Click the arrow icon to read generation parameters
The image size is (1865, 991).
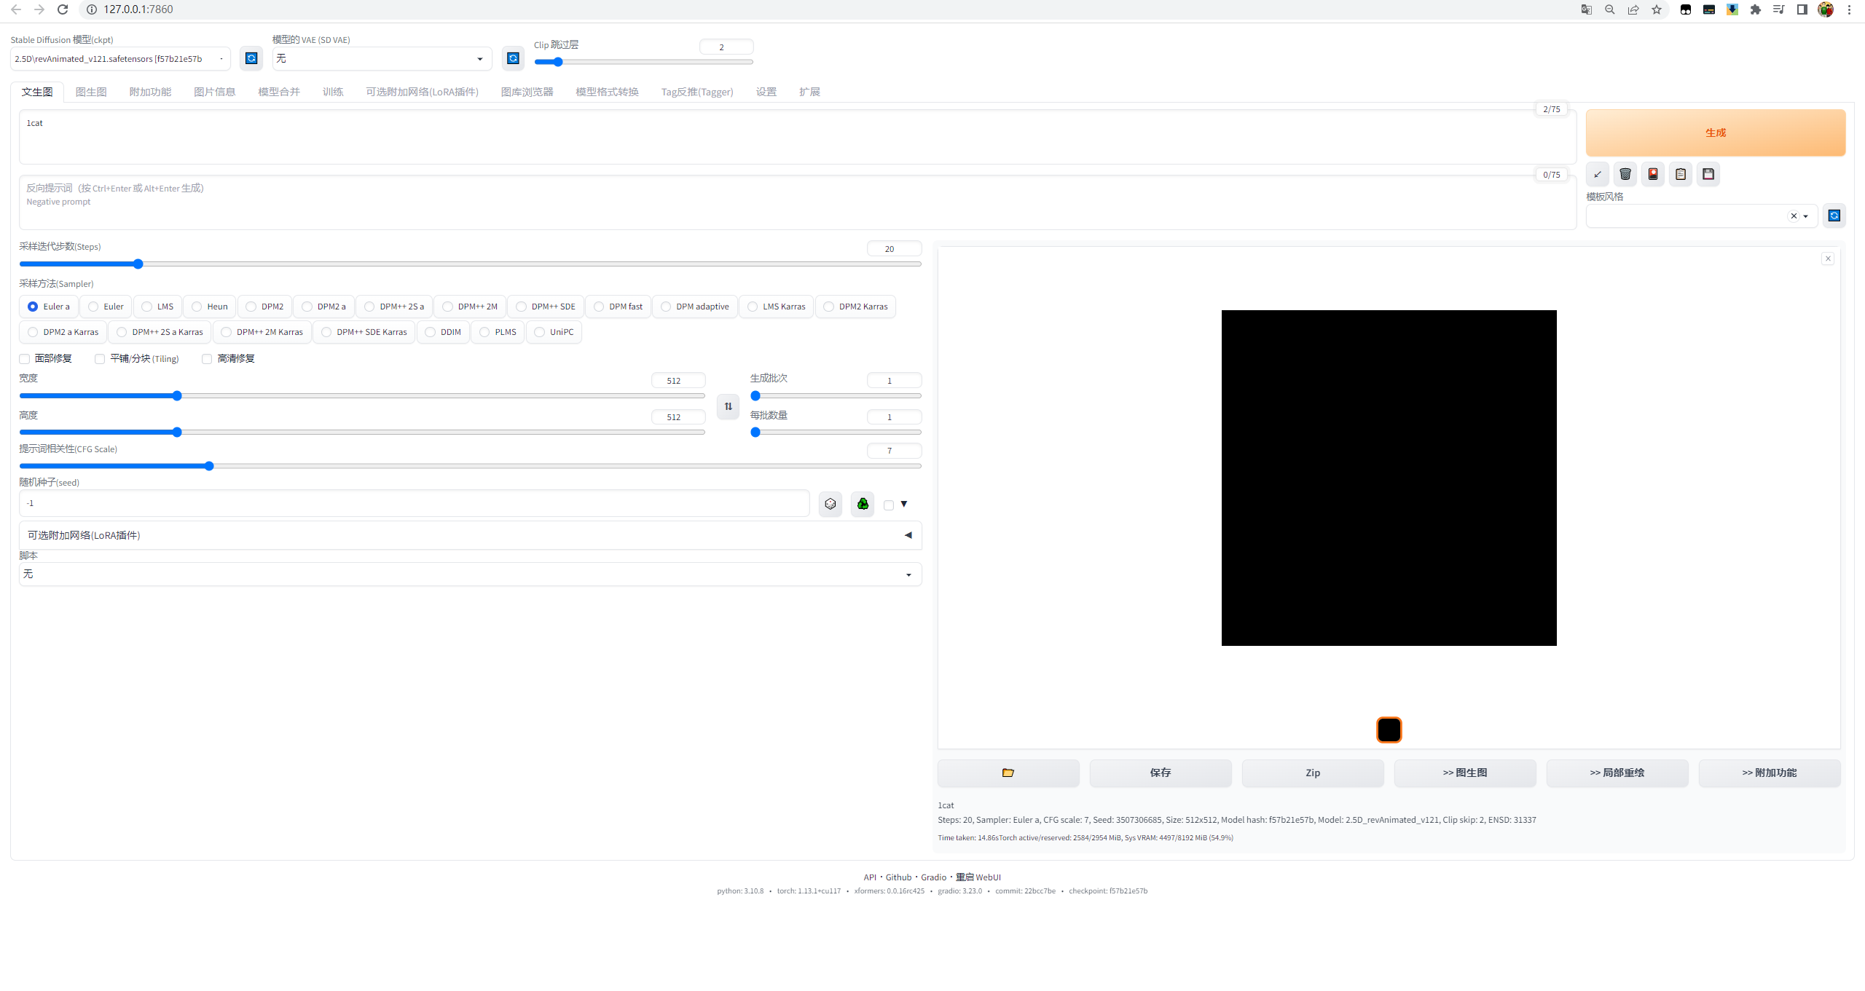[x=1598, y=174]
